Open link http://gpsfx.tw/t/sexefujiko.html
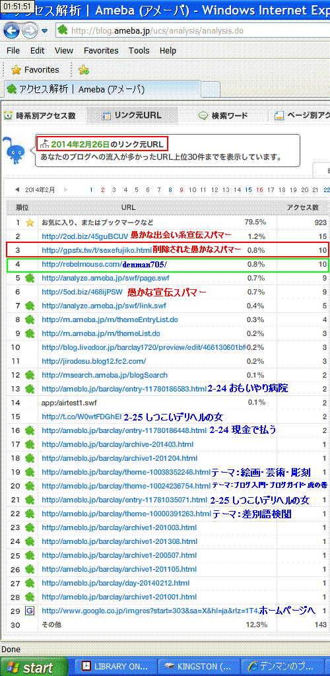Screen dimensions: 330x676 pos(96,250)
